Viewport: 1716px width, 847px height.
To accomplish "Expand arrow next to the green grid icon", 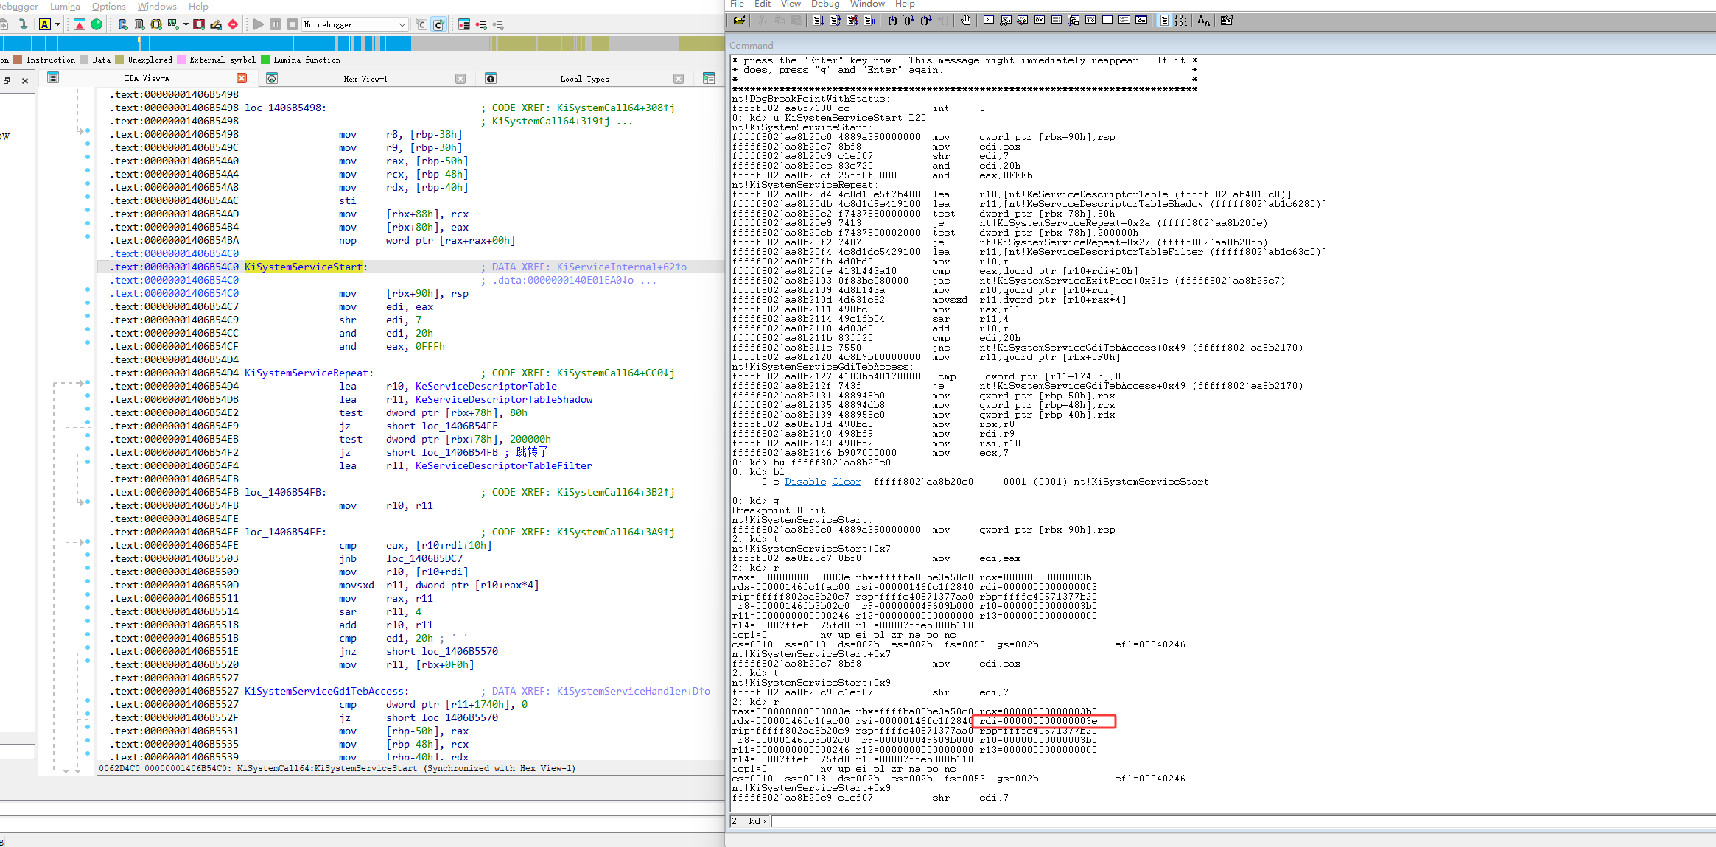I will pos(186,24).
